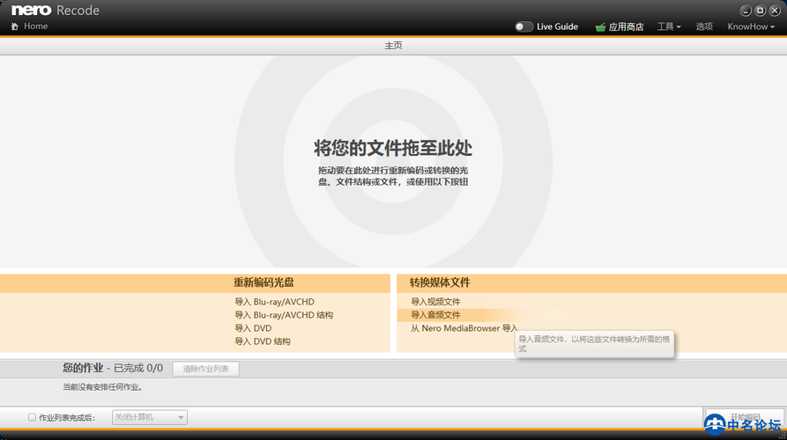Choose 导入视频文件 under 转换媒体文件
The height and width of the screenshot is (440, 787).
435,302
